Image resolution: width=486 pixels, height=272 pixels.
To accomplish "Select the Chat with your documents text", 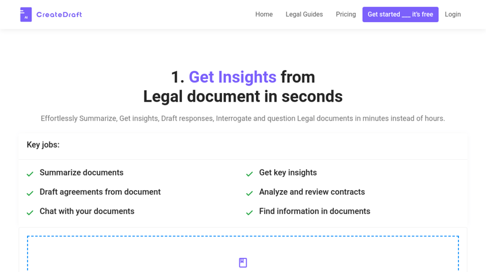I will point(87,211).
